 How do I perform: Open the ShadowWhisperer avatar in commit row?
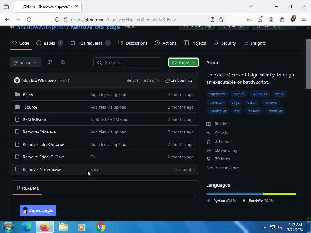pos(17,80)
